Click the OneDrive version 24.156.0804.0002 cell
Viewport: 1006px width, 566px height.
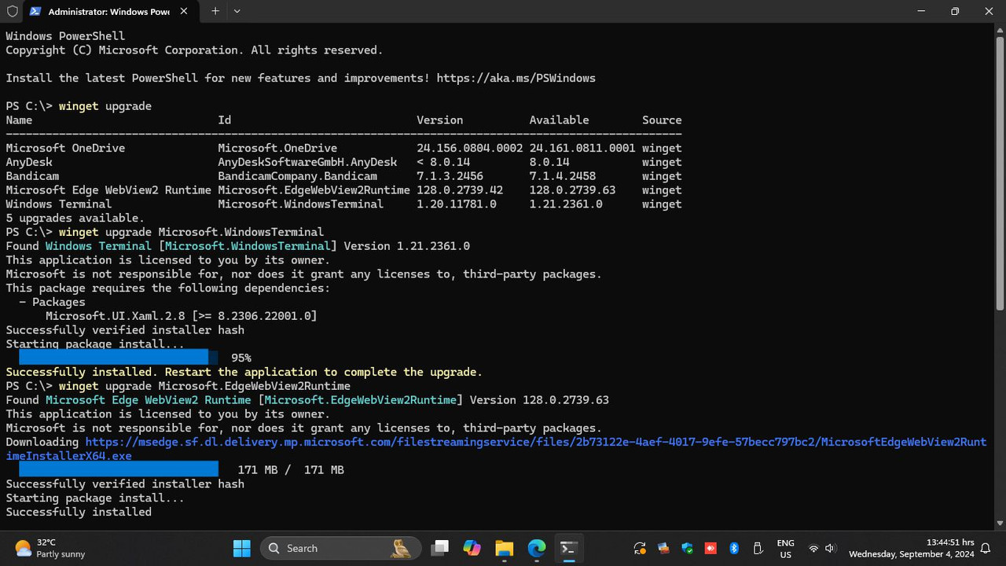point(469,148)
